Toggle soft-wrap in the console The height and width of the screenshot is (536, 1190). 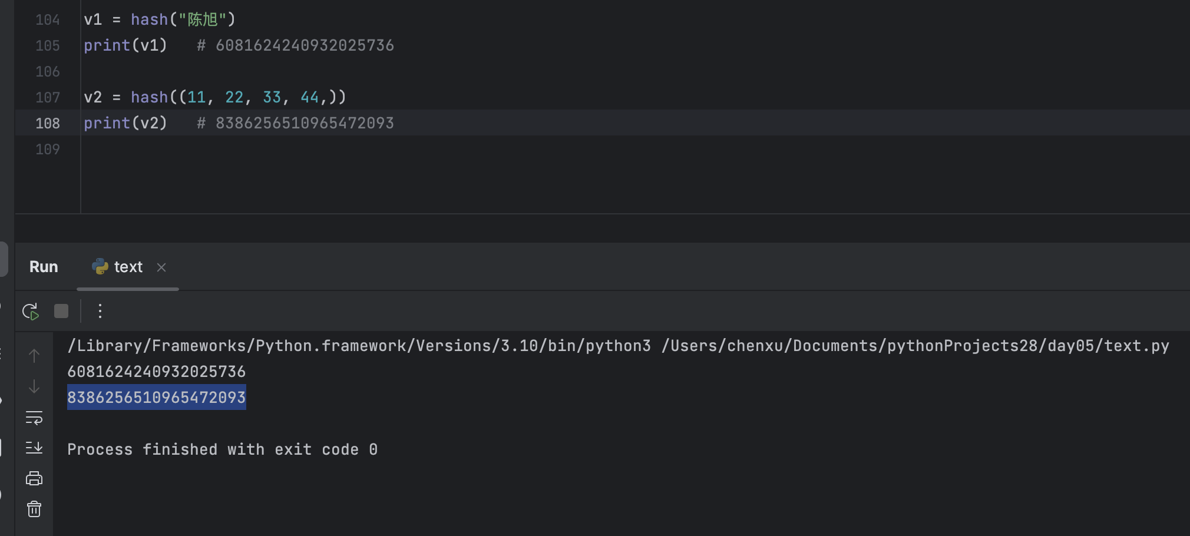pos(34,418)
